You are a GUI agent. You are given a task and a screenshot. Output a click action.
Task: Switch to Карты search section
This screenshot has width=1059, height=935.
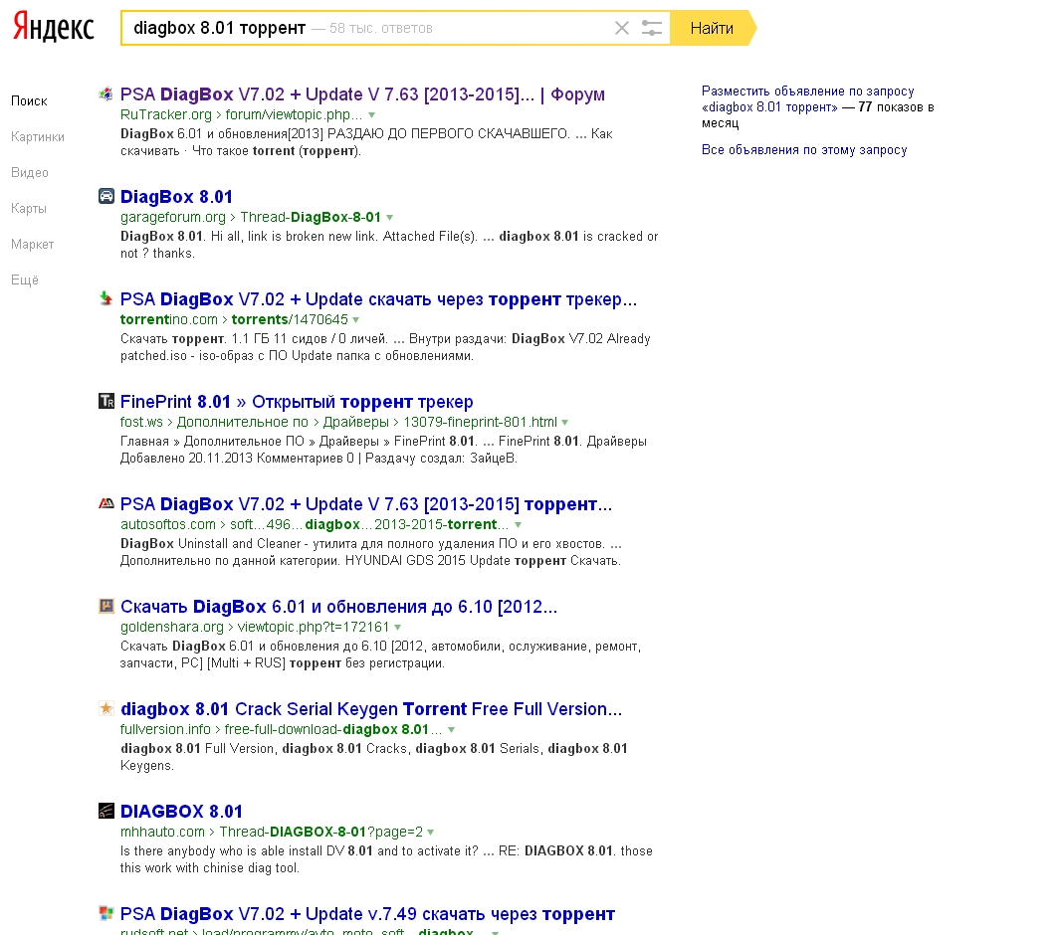pyautogui.click(x=28, y=208)
